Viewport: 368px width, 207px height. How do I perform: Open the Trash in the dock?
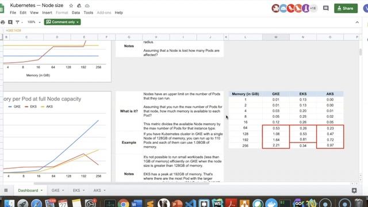pos(358,203)
